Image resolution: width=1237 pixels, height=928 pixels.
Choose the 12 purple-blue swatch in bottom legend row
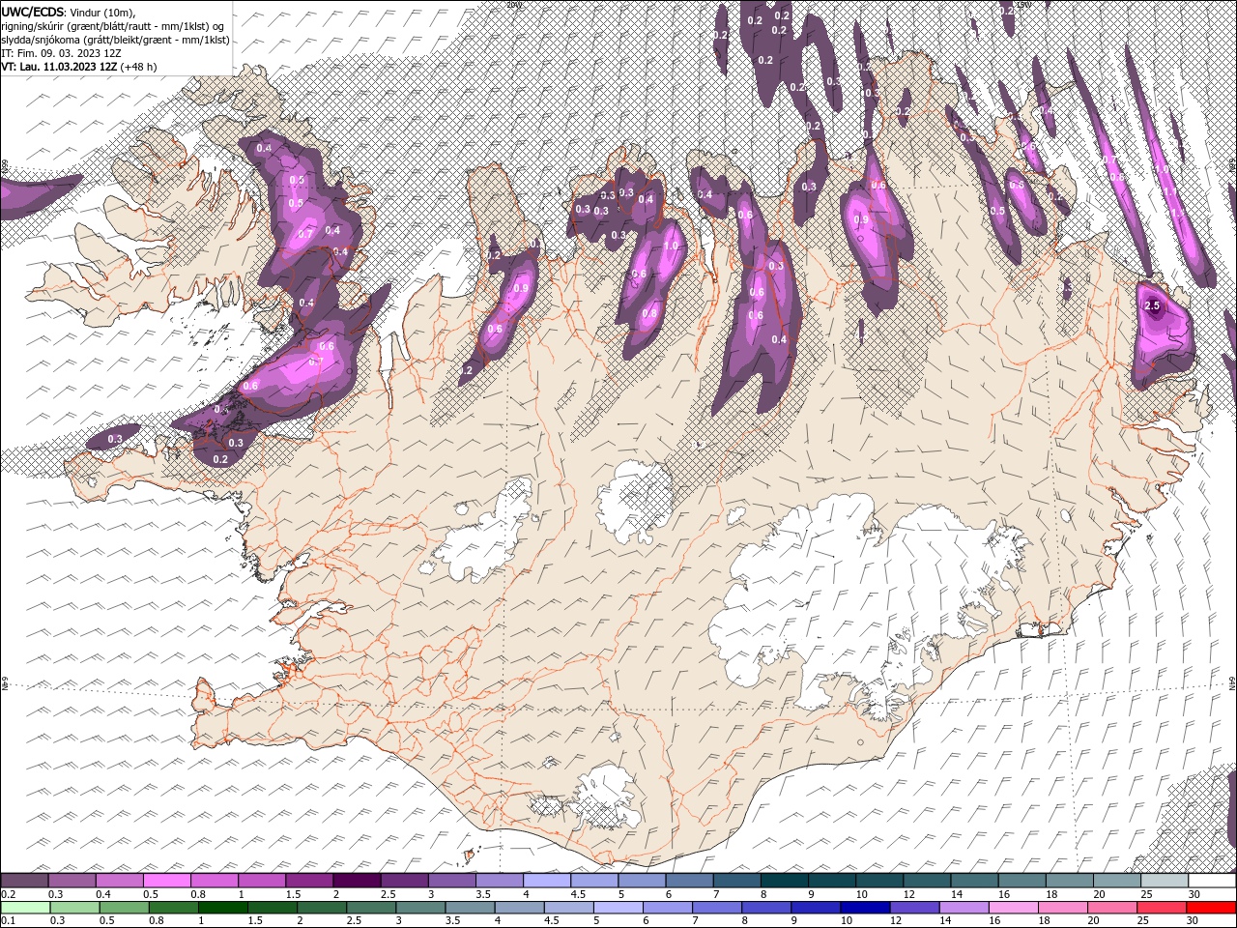[915, 908]
